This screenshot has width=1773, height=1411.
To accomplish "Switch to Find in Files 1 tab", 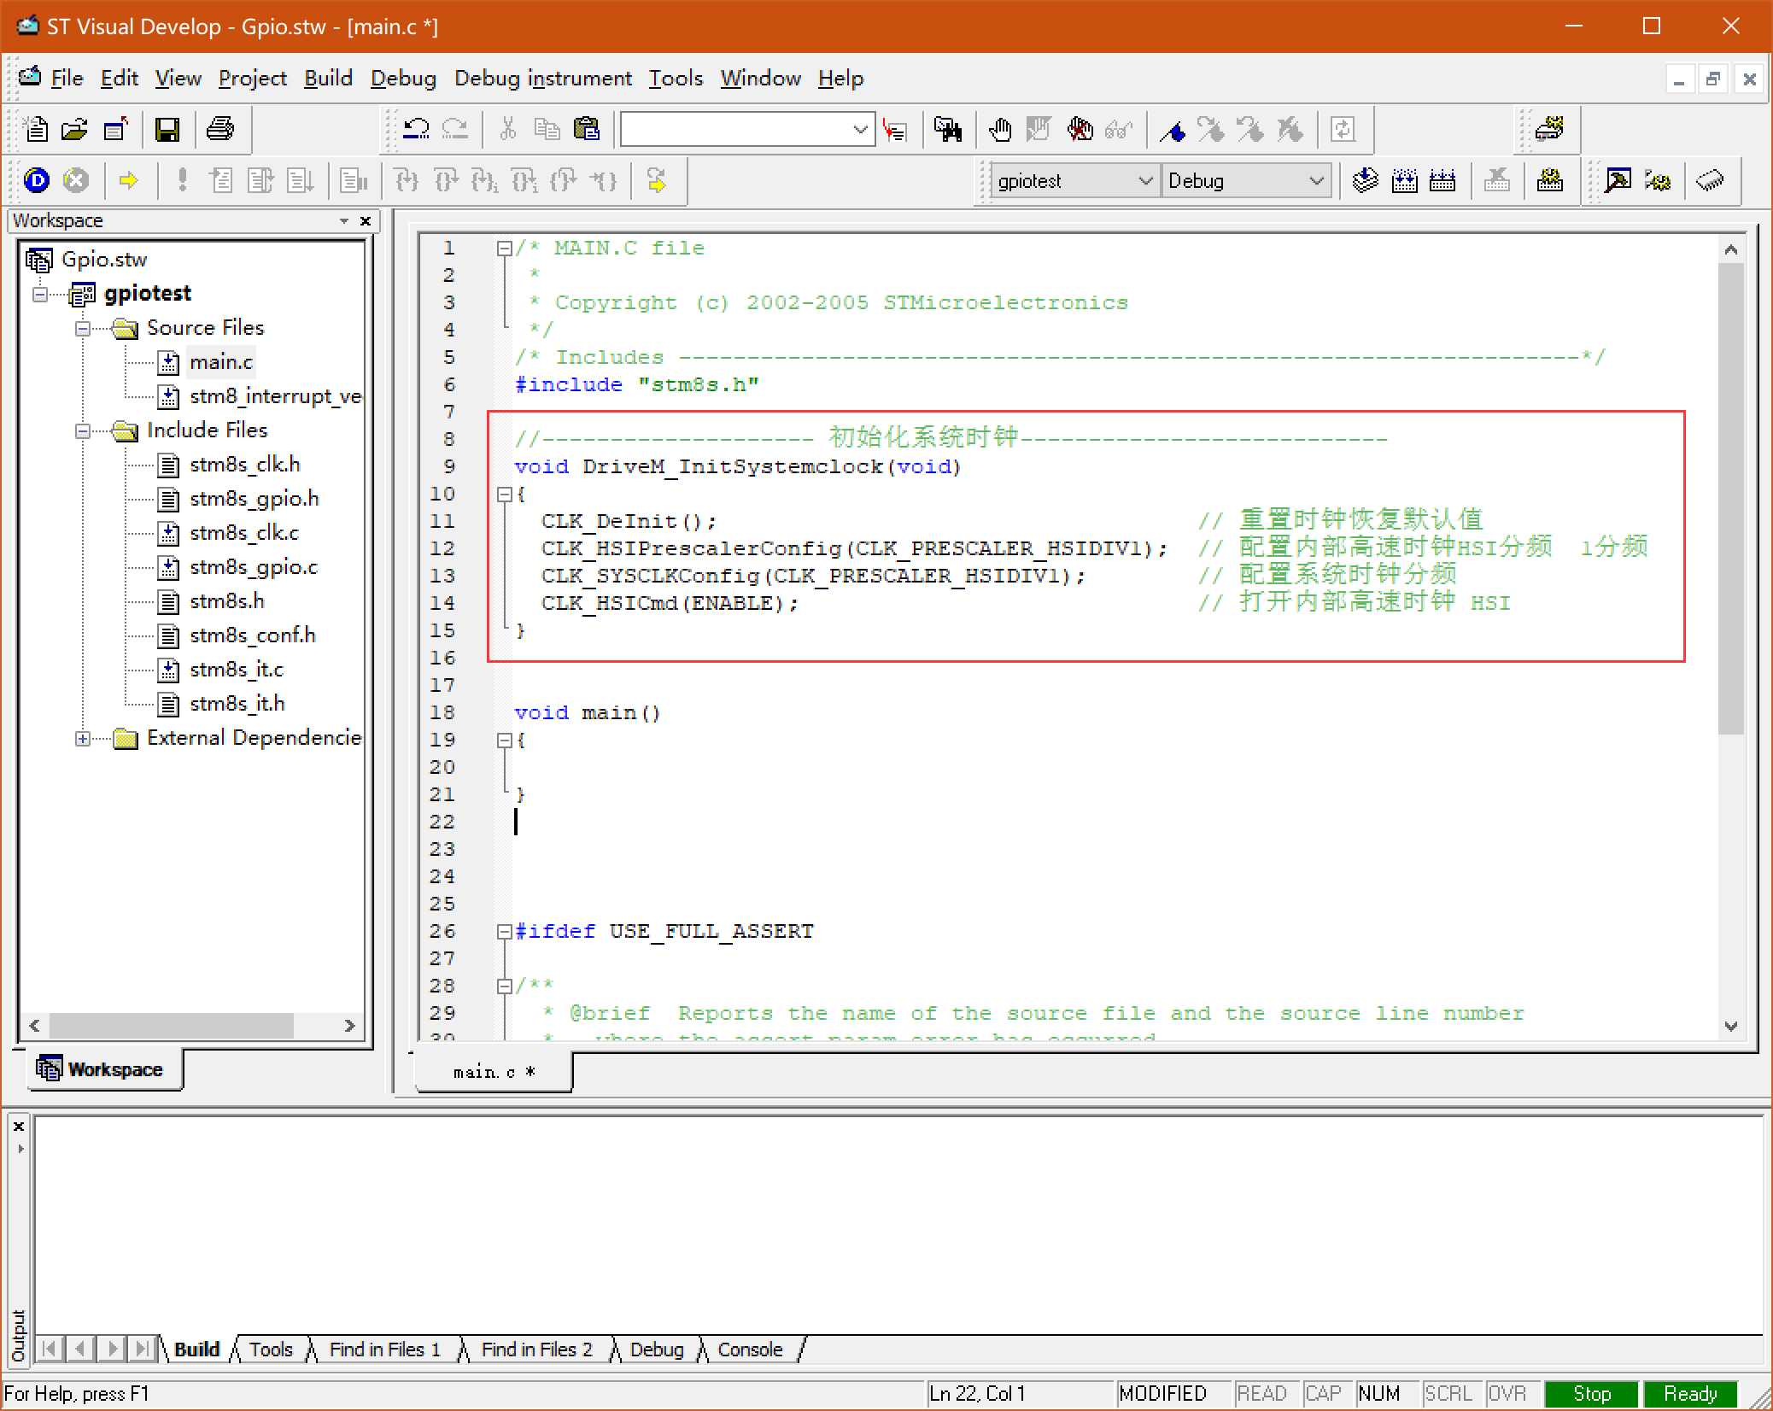I will point(384,1350).
